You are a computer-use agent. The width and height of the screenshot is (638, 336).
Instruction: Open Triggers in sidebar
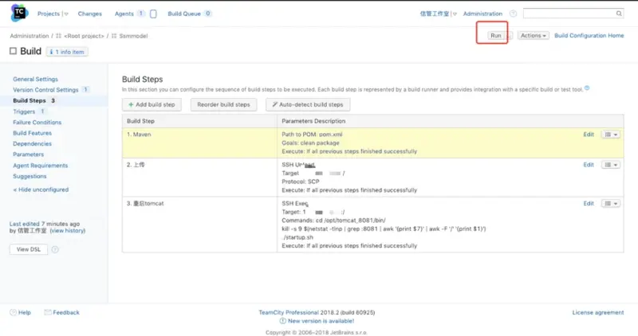[x=24, y=111]
